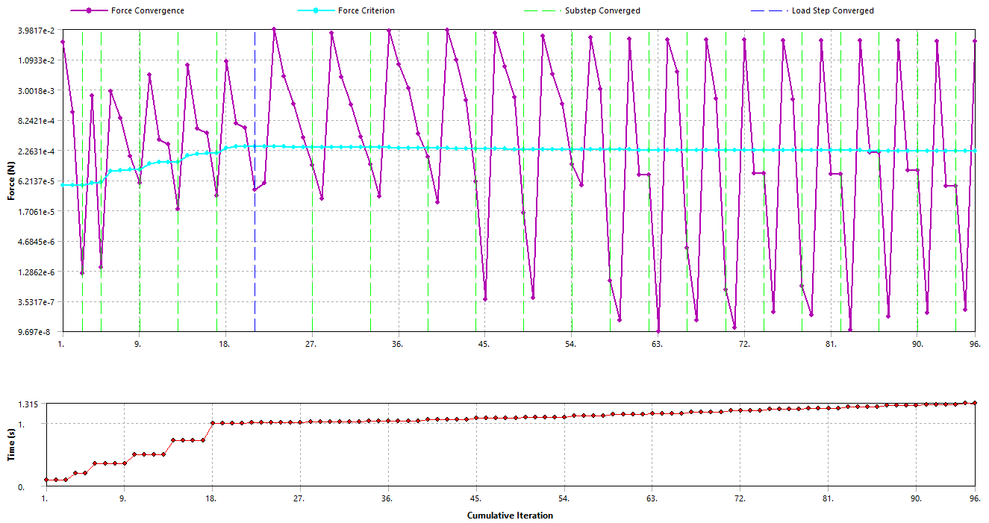The image size is (989, 523).
Task: Select the Force Criterion legend text
Action: (x=366, y=11)
